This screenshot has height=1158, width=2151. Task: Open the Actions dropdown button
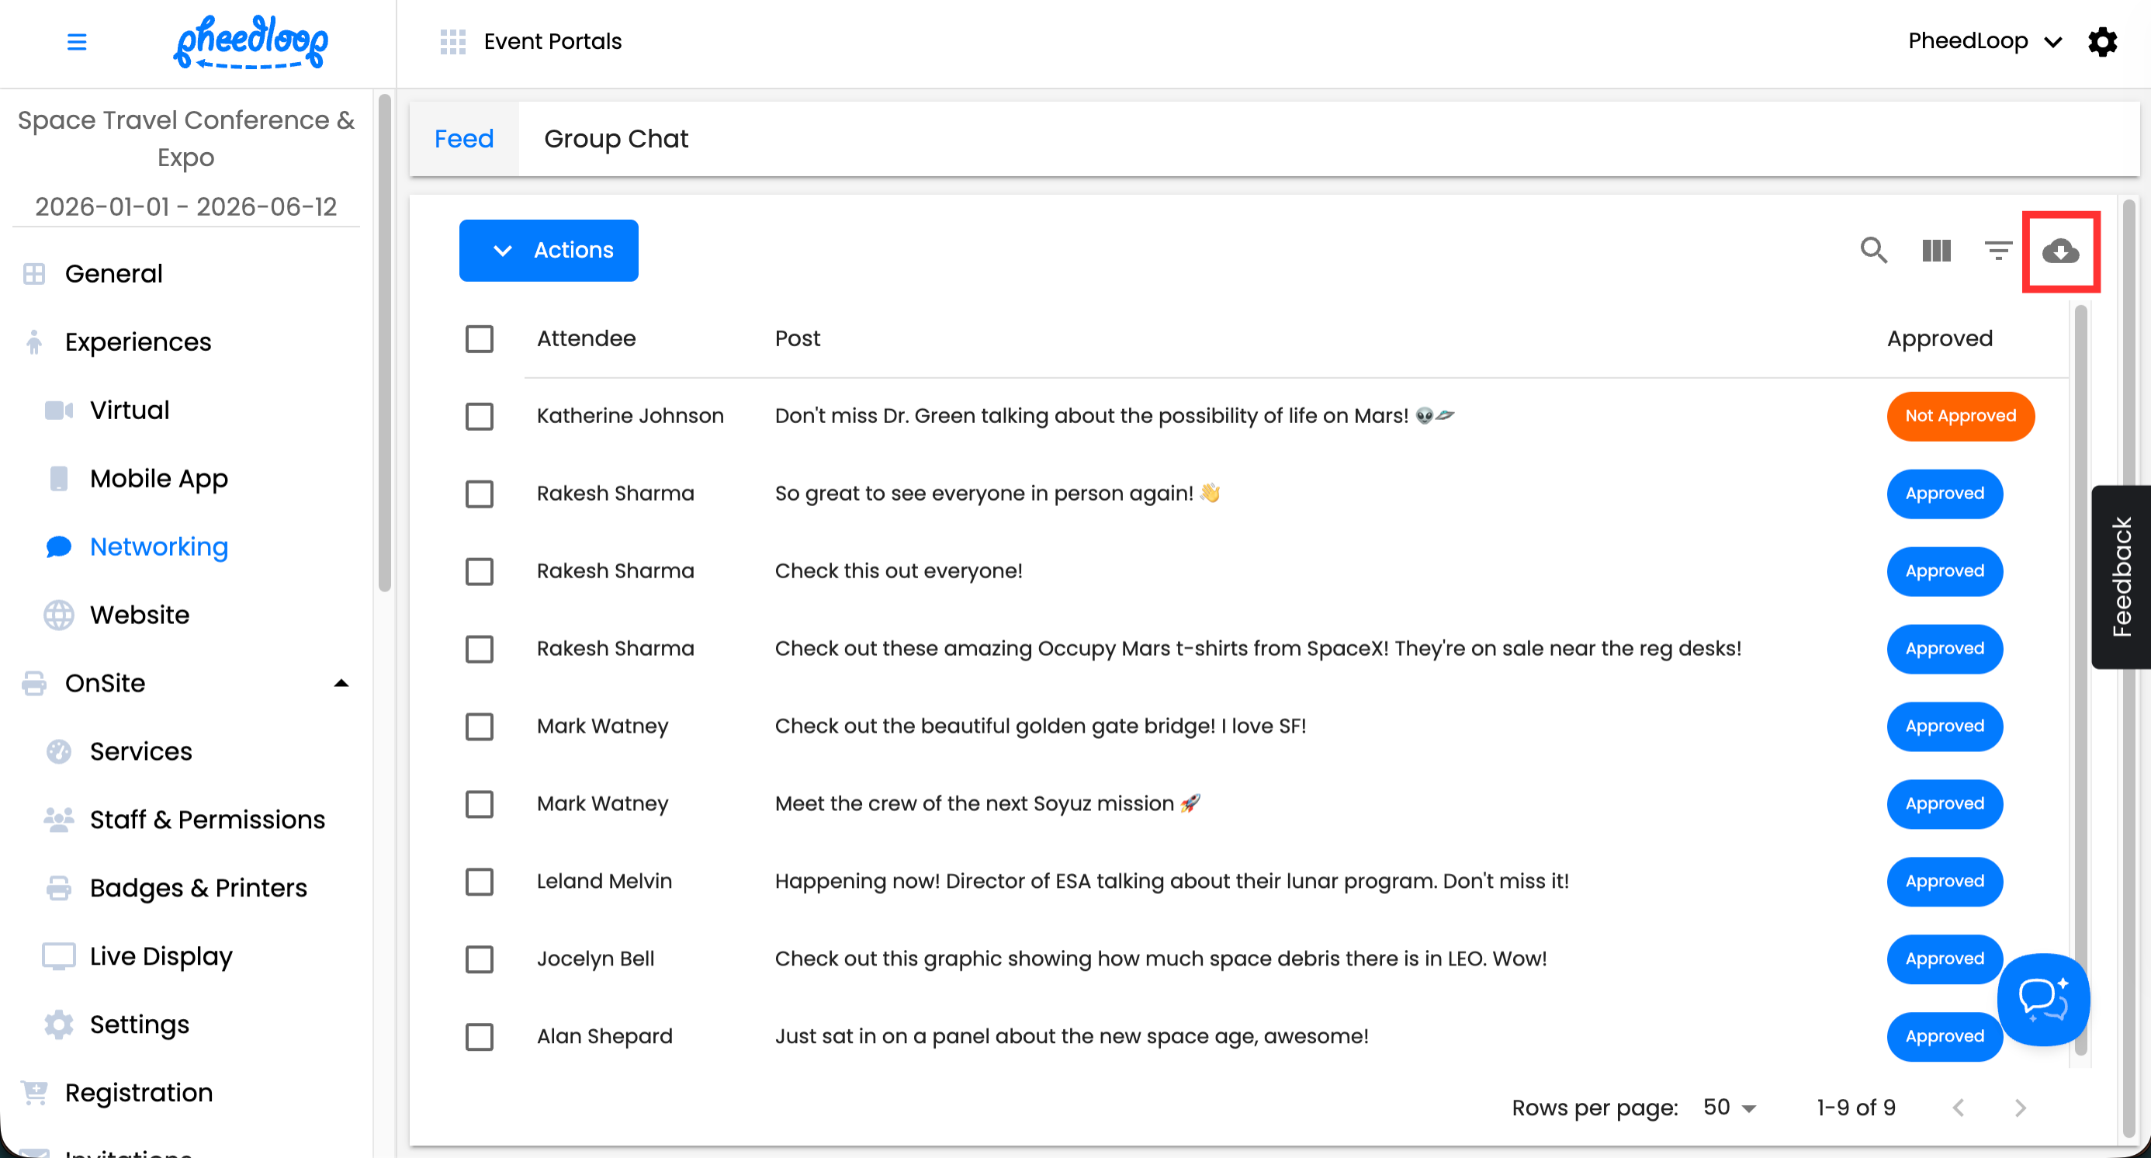pos(549,251)
